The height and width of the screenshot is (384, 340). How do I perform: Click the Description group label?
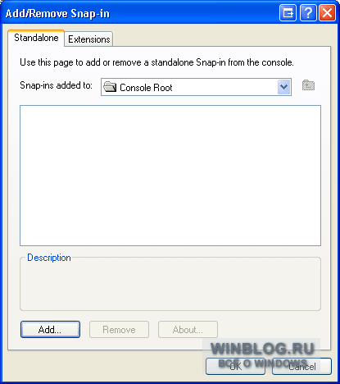tap(49, 258)
